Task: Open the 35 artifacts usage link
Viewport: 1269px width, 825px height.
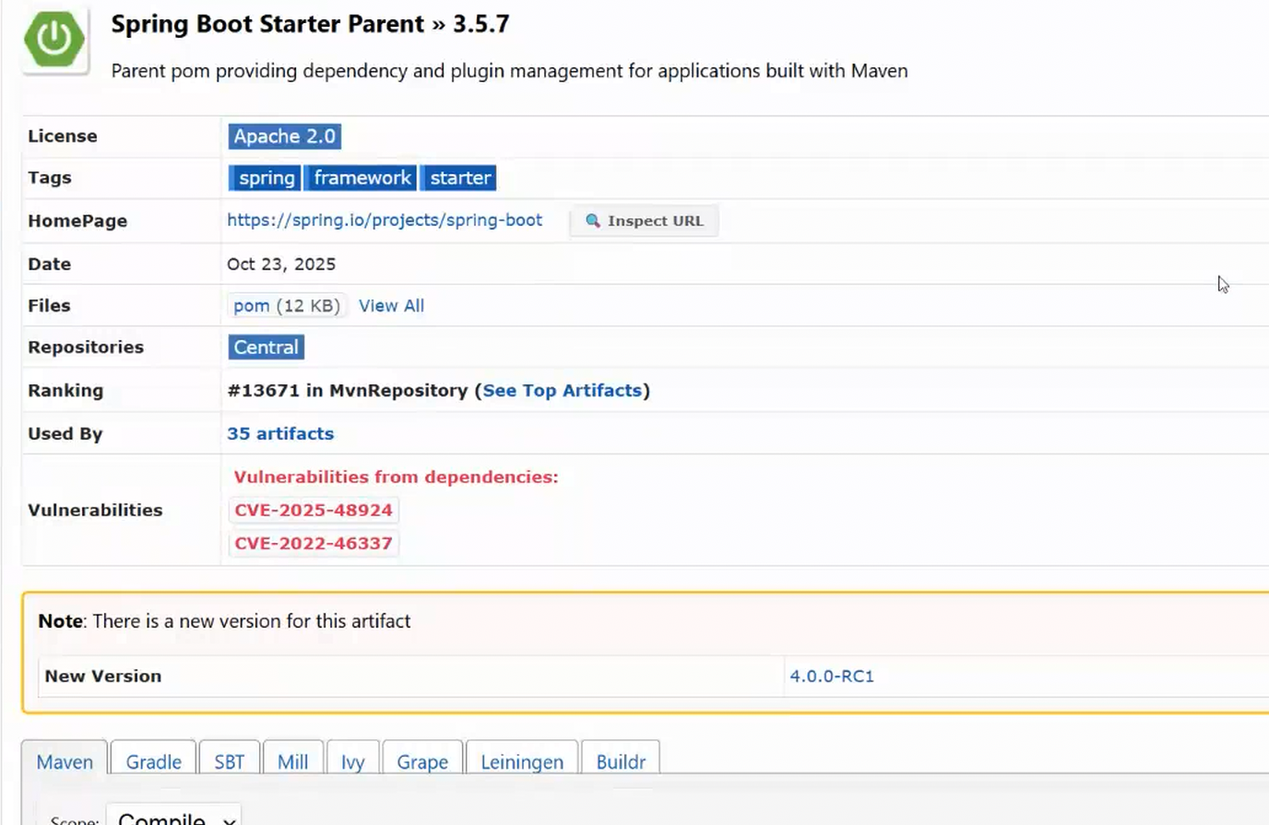Action: 280,434
